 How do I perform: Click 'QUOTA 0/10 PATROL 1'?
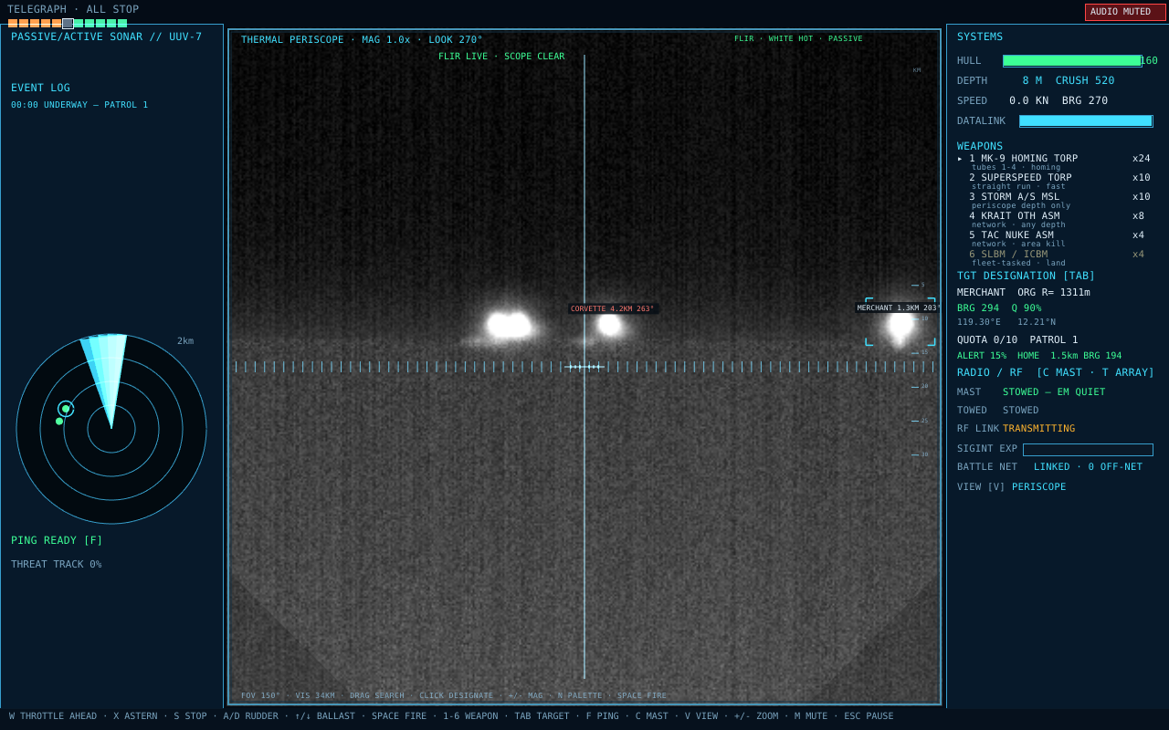pyautogui.click(x=1017, y=339)
